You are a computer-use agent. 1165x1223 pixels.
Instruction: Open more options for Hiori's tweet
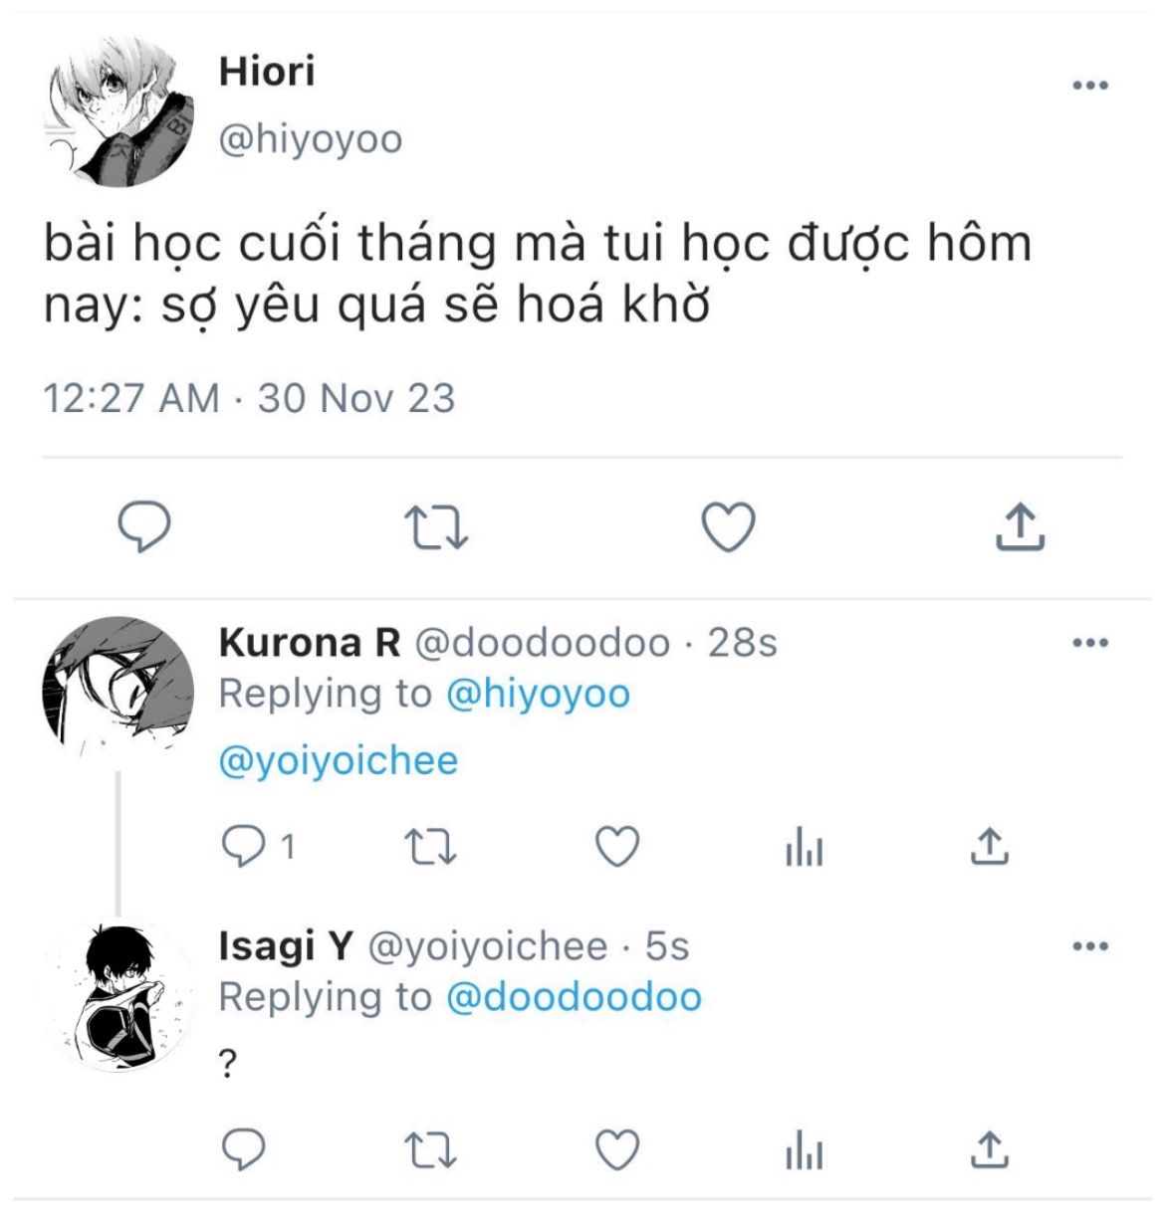coord(1090,86)
